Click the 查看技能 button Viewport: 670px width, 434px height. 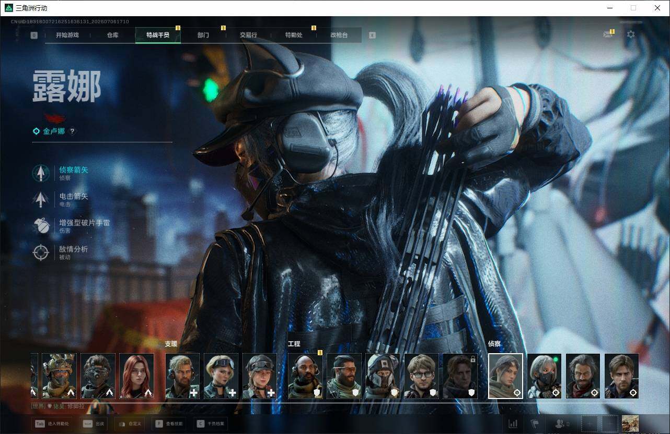tap(168, 424)
